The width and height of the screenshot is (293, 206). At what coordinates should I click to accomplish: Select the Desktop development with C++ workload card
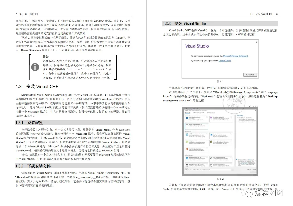pyautogui.click(x=196, y=126)
